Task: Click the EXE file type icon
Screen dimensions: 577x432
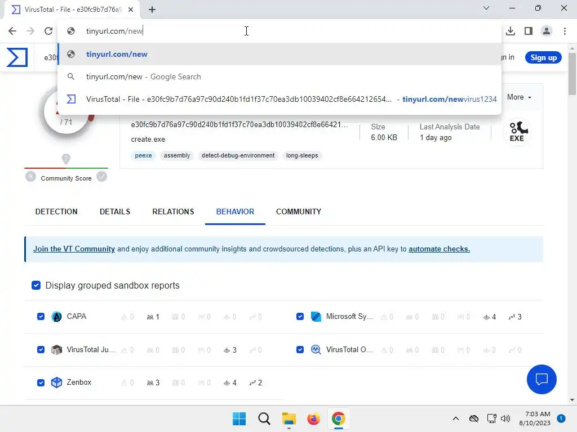Action: 517,132
